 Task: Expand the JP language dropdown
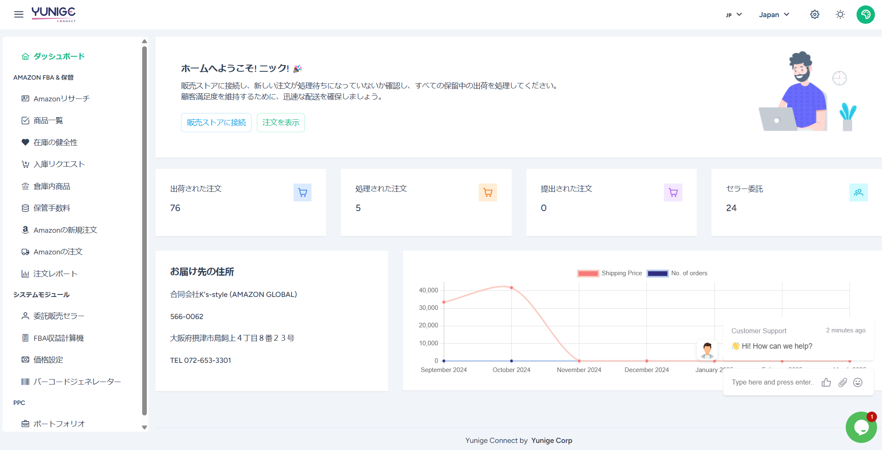click(734, 15)
